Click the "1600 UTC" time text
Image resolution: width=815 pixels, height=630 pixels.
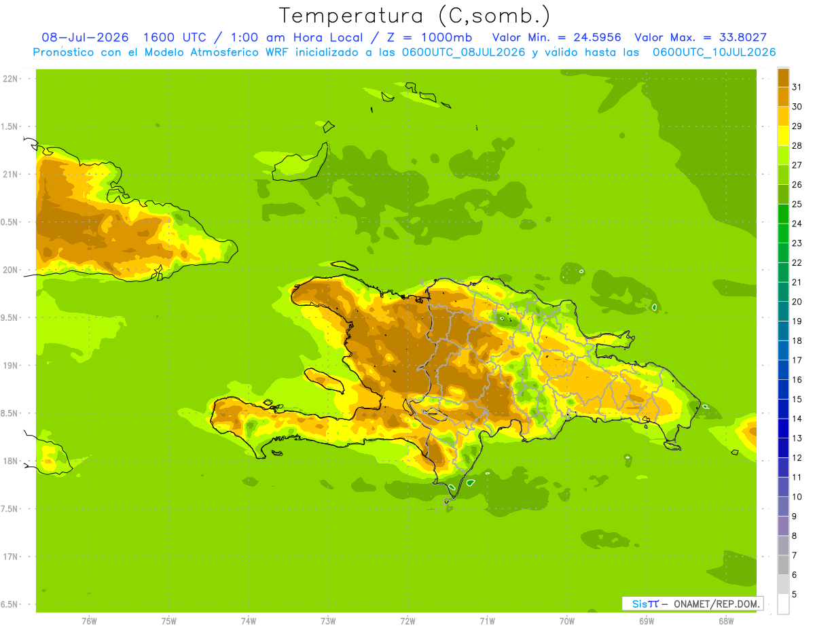(174, 38)
